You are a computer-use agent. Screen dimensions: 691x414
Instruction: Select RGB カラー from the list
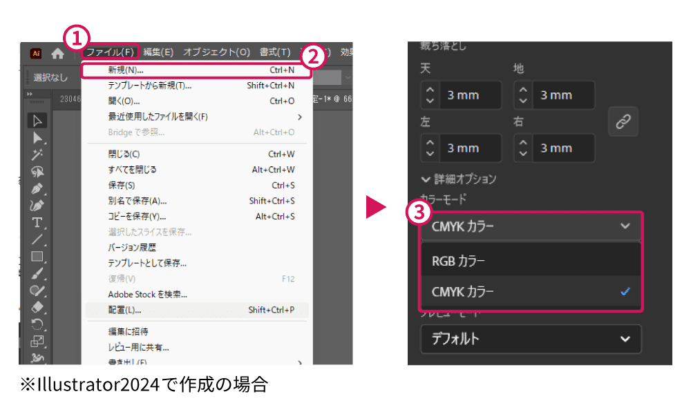tap(531, 261)
